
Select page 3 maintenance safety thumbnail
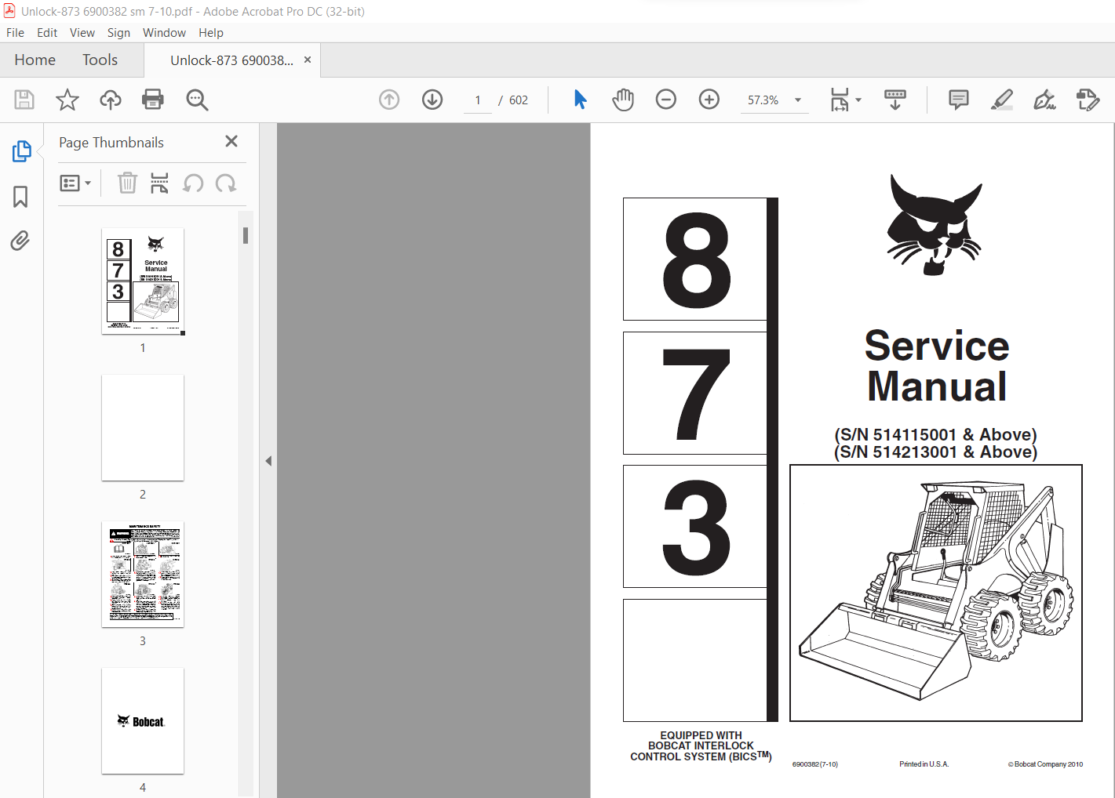(x=143, y=575)
